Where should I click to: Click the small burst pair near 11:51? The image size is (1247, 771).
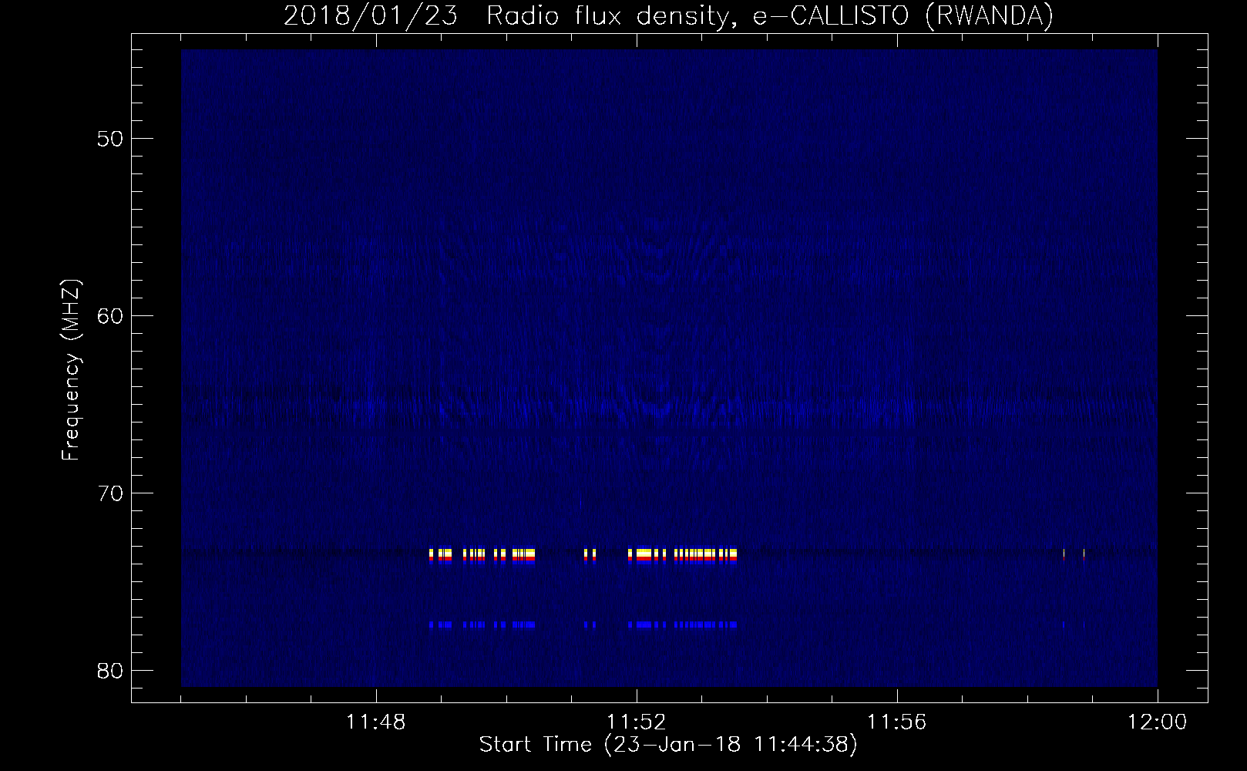590,557
